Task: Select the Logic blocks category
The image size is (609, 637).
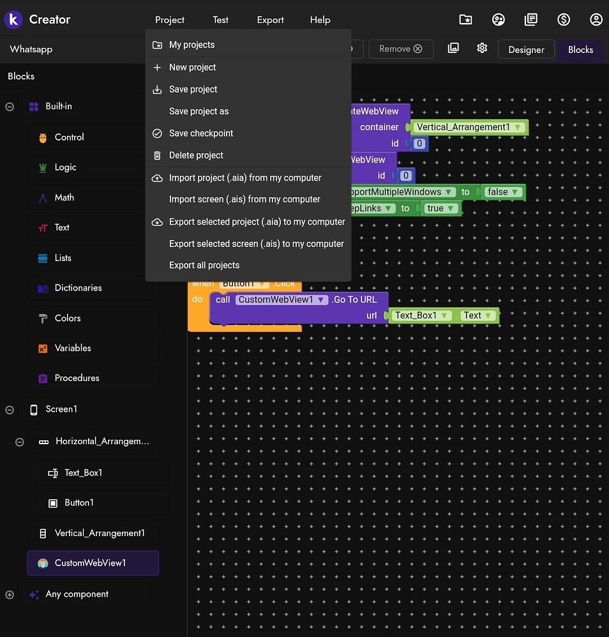Action: pyautogui.click(x=93, y=167)
